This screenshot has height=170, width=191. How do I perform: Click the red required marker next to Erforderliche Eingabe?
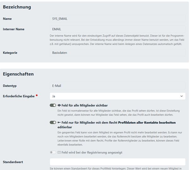tap(37, 95)
